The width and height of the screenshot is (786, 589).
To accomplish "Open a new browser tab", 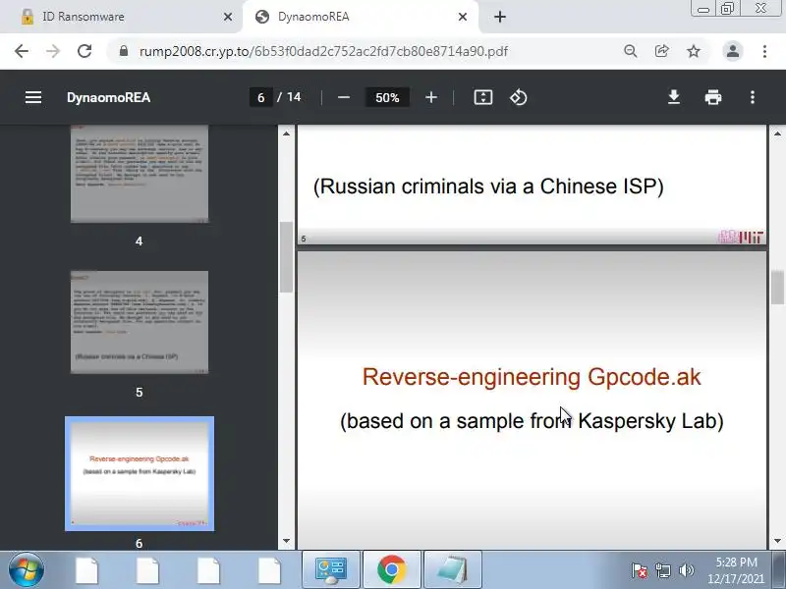I will pyautogui.click(x=500, y=17).
